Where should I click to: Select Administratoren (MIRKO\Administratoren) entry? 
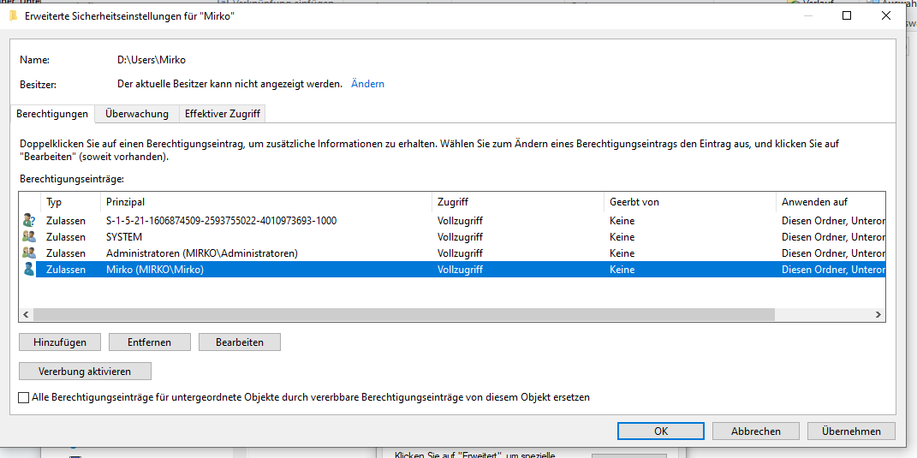pos(202,253)
